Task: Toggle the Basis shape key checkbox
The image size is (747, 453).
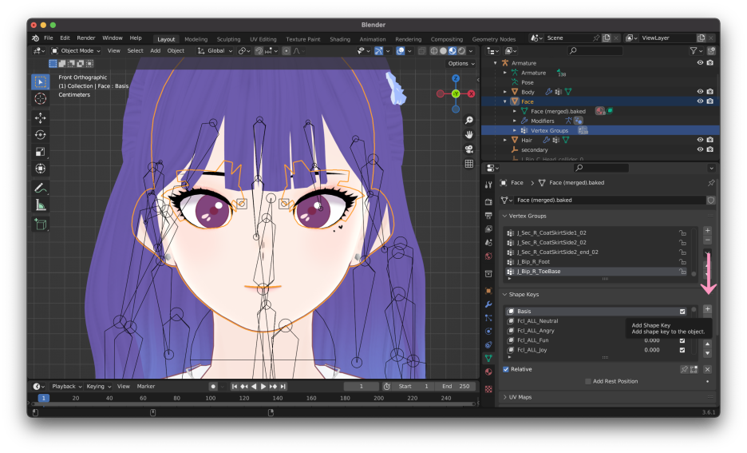Action: click(x=682, y=312)
